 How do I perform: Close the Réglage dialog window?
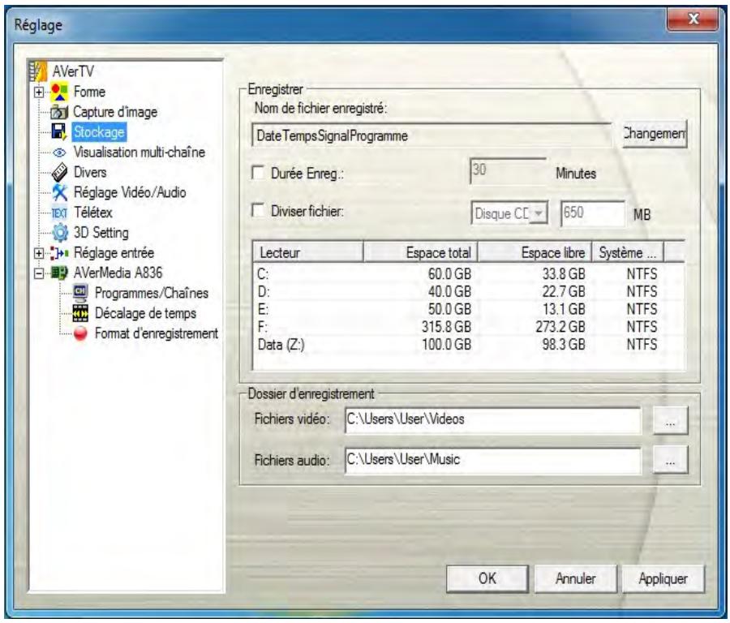point(693,19)
